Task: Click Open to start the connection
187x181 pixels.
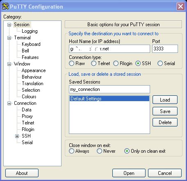Action: point(129,173)
